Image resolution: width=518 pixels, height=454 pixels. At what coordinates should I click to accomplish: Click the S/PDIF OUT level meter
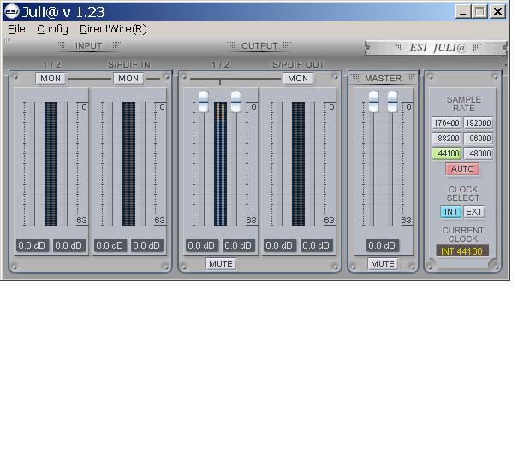point(298,163)
